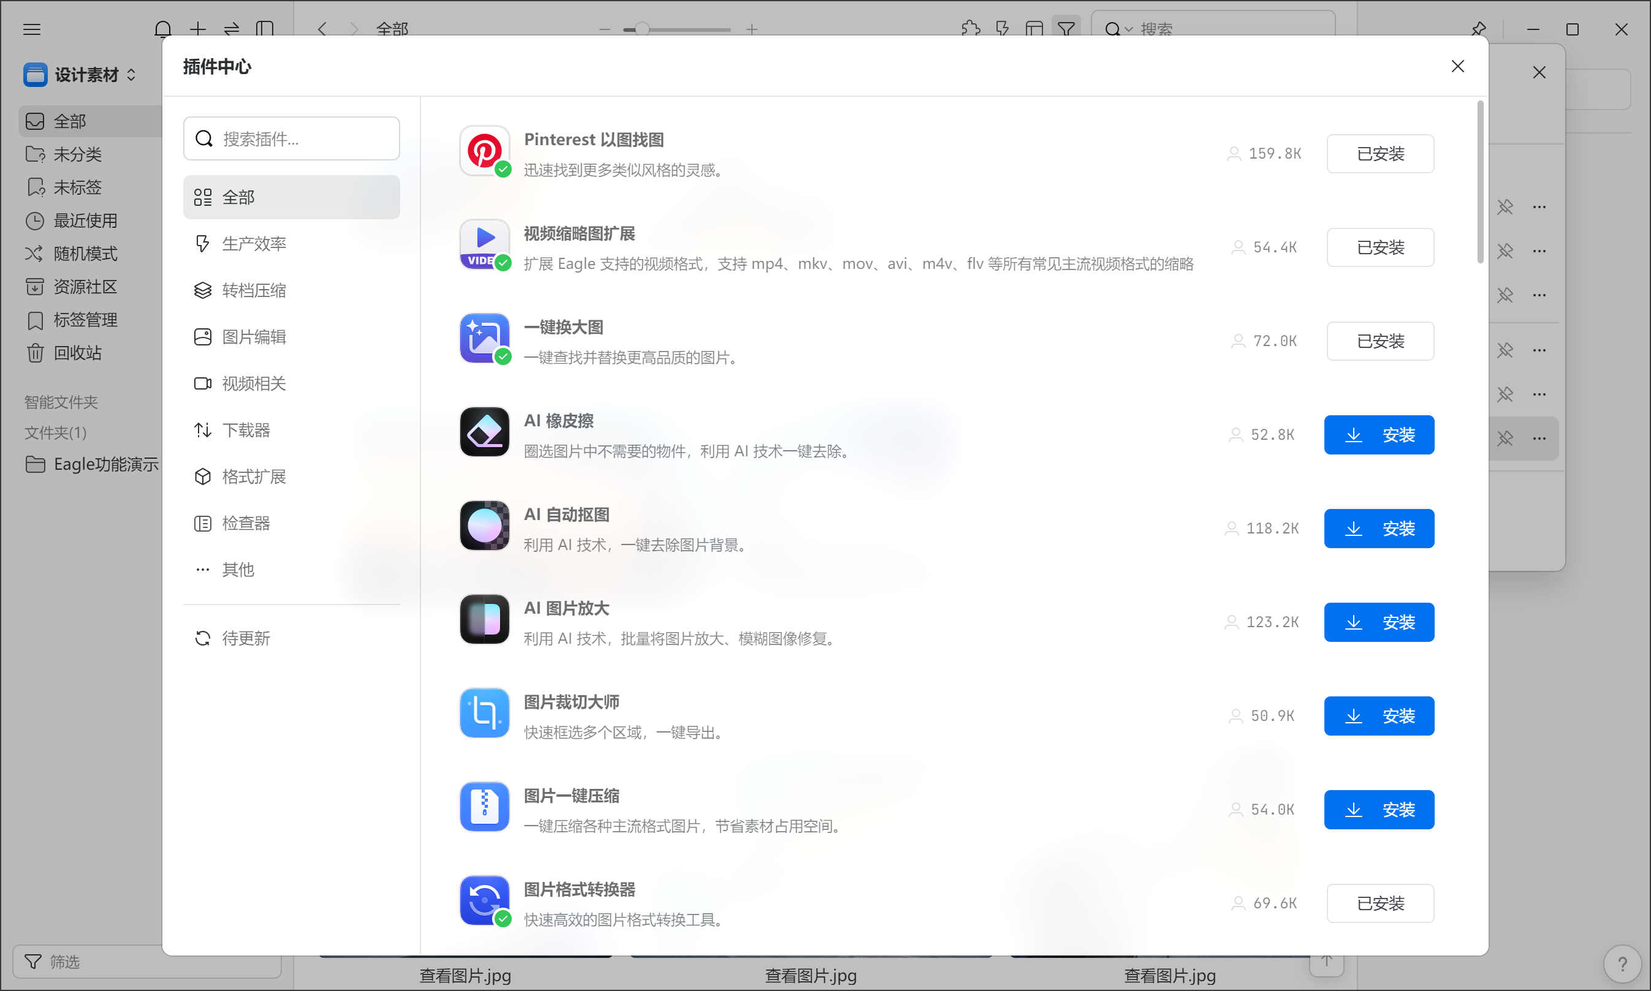Select the 格式扩展 category tab
The height and width of the screenshot is (991, 1651).
coord(253,476)
